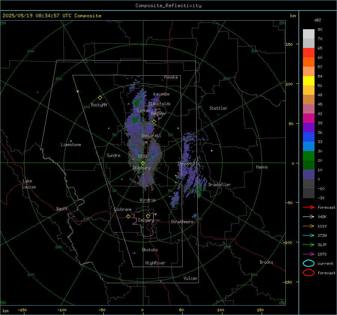Click the bright green 20–30 dBZ swatch
The width and height of the screenshot is (337, 315).
click(309, 155)
